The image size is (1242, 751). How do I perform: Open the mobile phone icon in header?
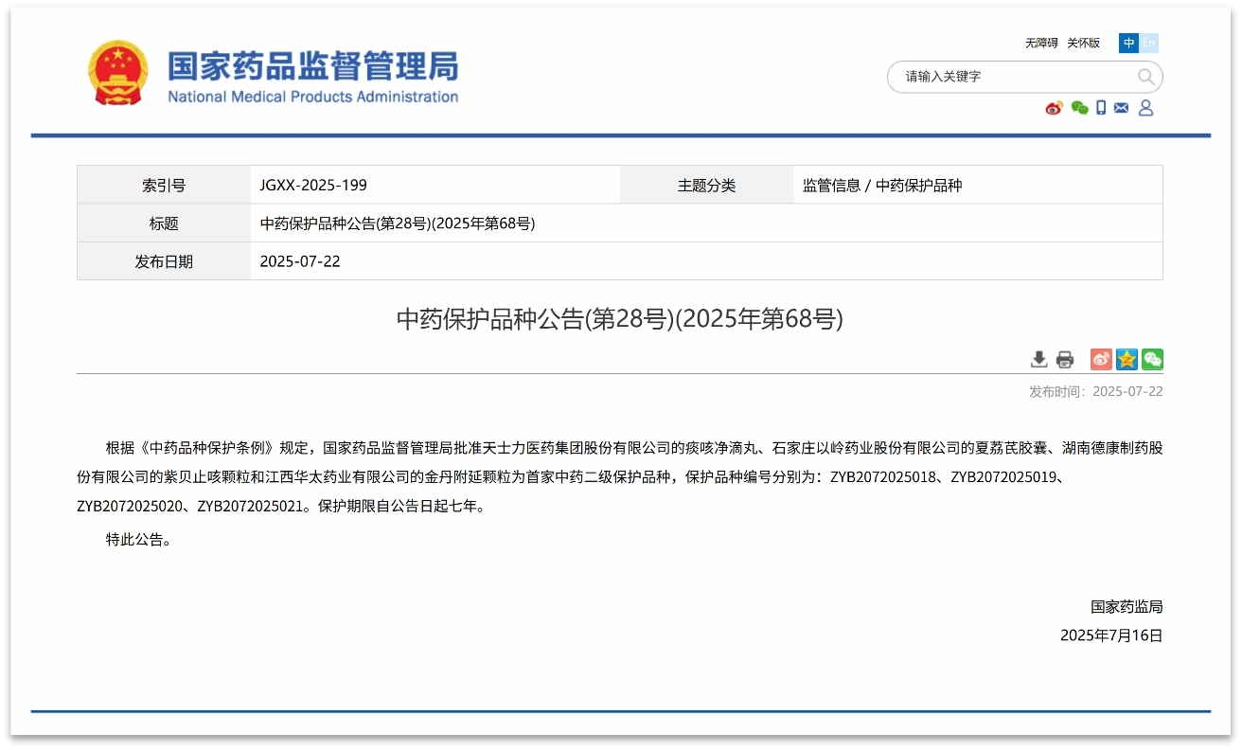pos(1101,108)
